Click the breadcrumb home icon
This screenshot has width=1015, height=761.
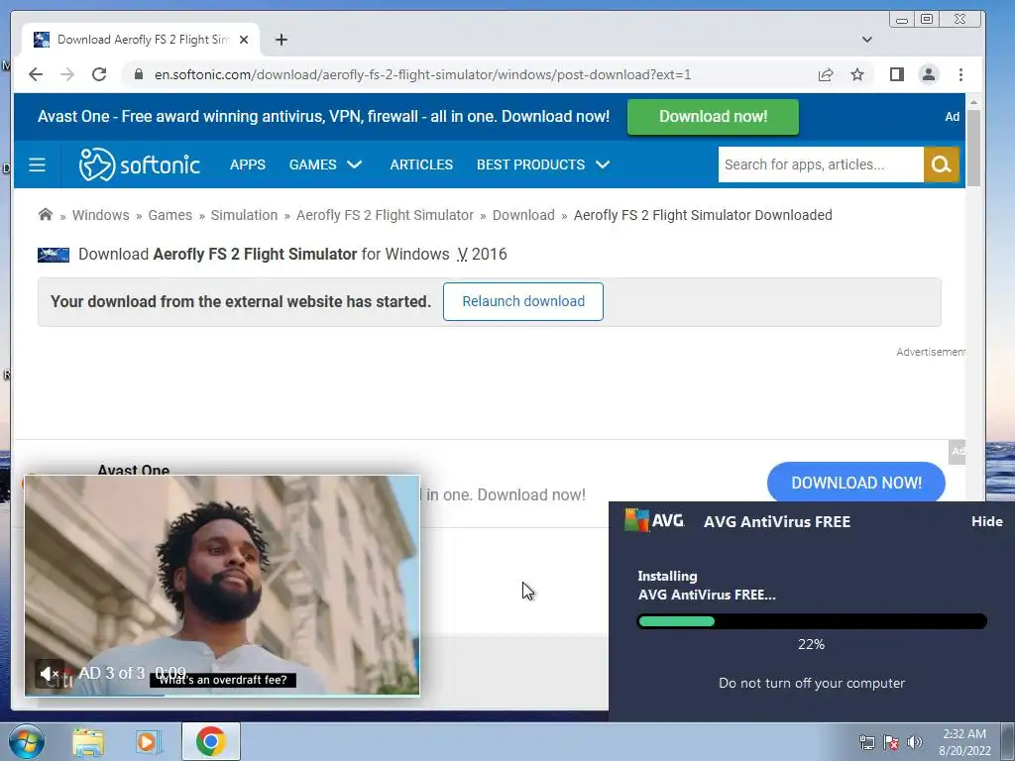pyautogui.click(x=45, y=214)
